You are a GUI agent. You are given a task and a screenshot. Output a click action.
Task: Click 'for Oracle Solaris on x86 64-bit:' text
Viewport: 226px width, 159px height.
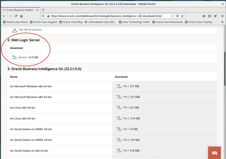point(29,151)
